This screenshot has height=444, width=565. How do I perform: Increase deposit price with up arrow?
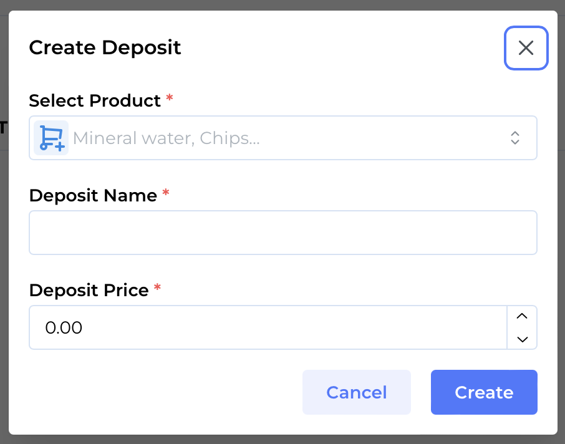(523, 316)
